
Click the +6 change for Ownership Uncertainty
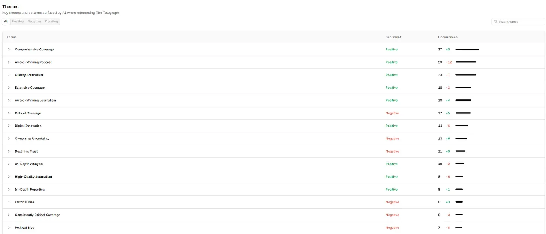click(448, 138)
